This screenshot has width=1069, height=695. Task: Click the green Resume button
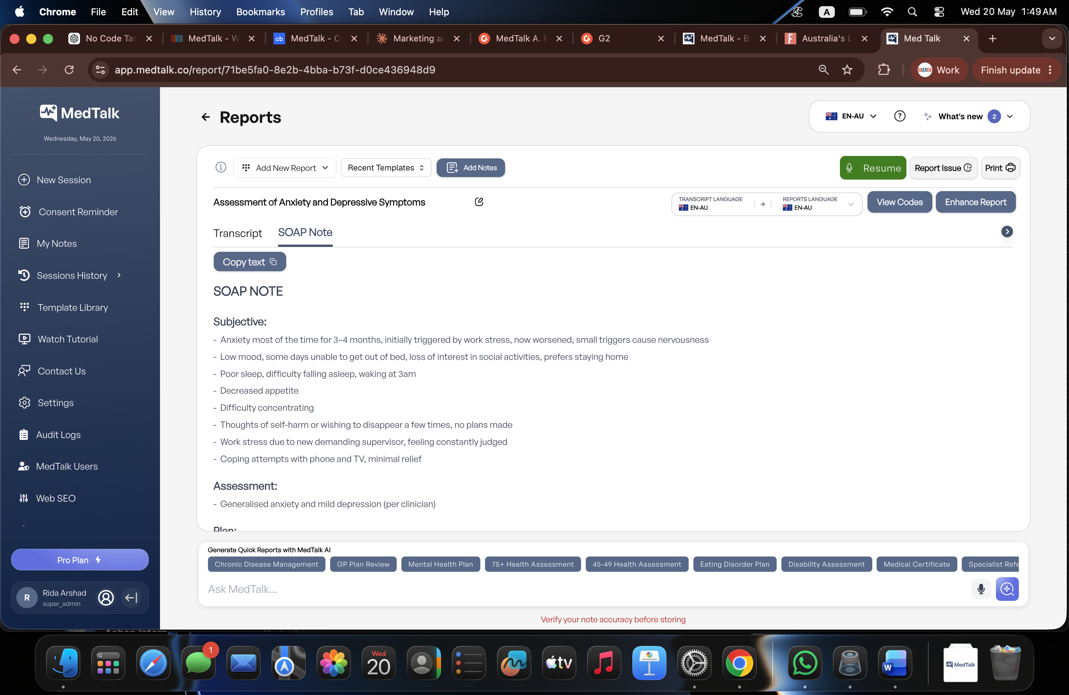pyautogui.click(x=873, y=168)
